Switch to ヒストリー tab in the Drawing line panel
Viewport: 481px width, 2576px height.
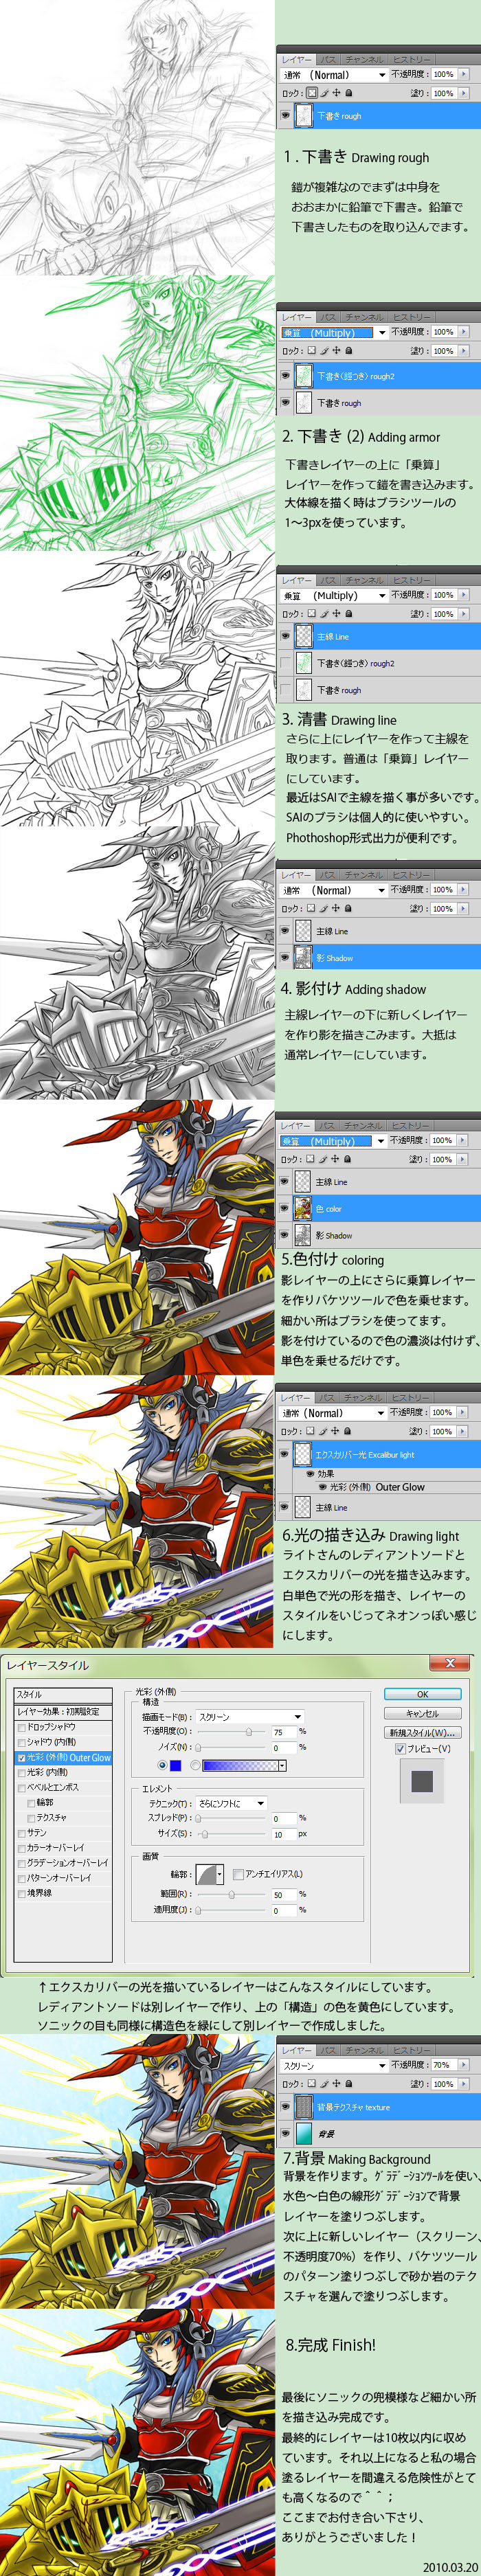411,580
